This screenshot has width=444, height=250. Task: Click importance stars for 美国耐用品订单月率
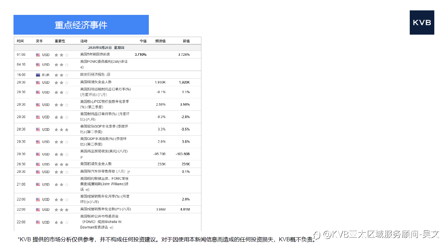click(62, 117)
